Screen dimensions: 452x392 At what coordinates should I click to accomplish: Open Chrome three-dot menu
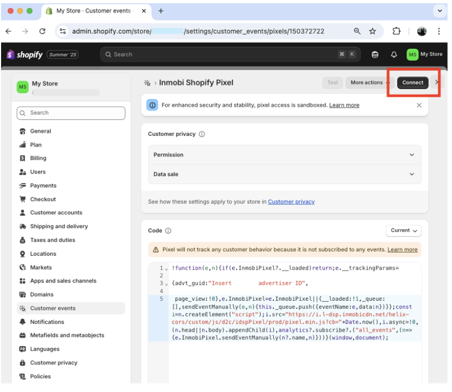click(x=439, y=31)
